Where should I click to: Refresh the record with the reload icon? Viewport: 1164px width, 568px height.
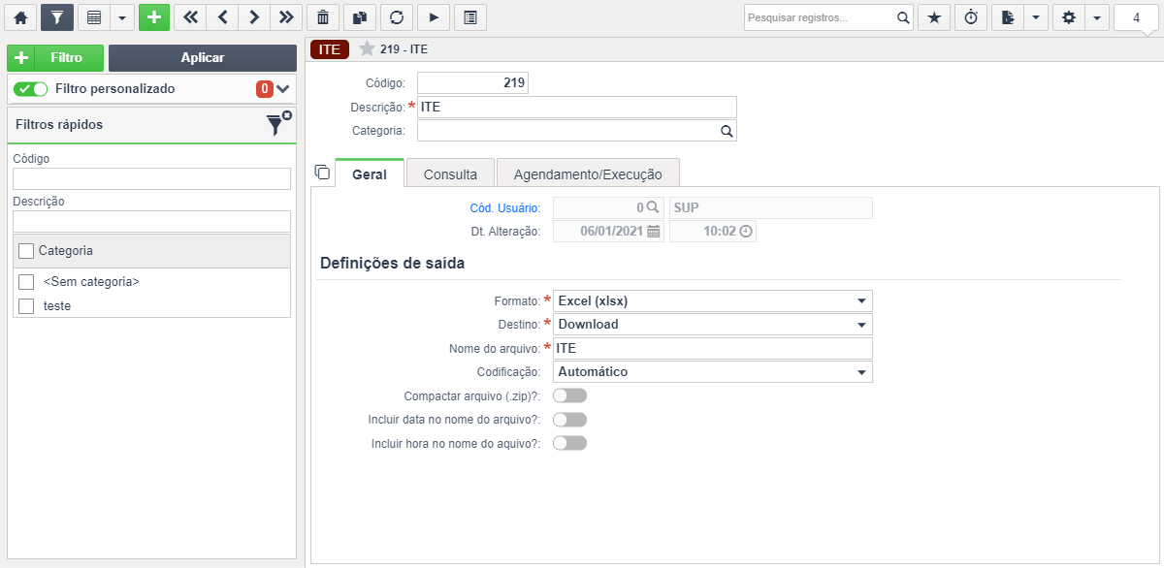[397, 16]
